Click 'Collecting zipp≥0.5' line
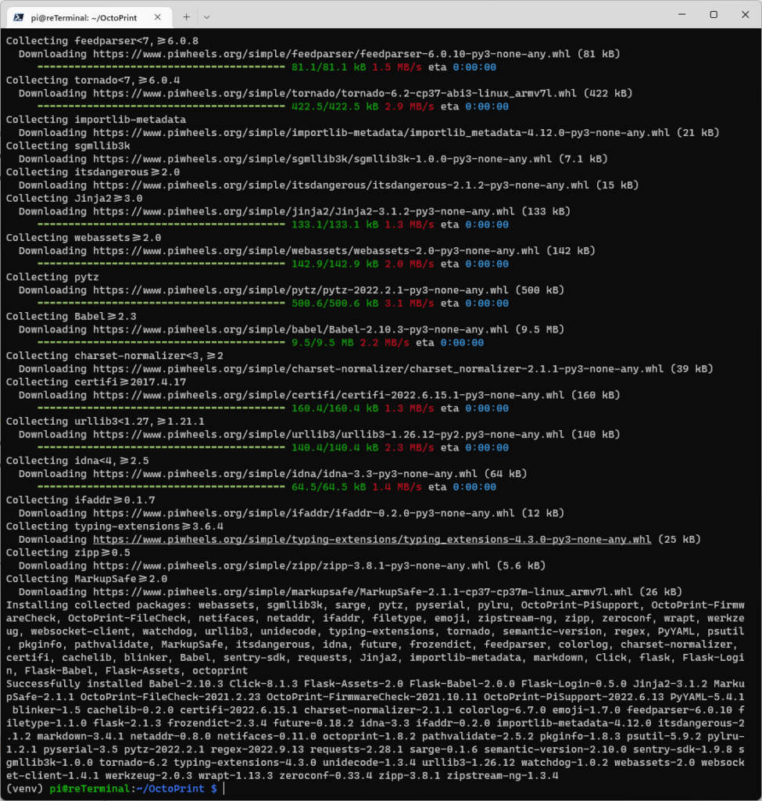Viewport: 762px width, 801px height. (x=68, y=553)
